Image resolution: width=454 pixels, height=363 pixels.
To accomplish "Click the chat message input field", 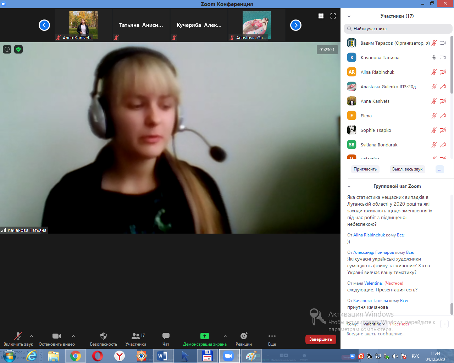I will [x=394, y=334].
